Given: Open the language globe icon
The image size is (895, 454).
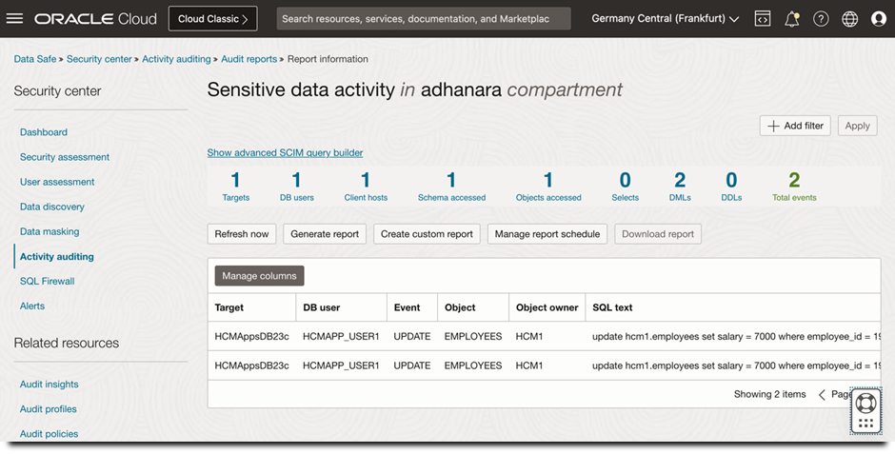Looking at the screenshot, I should coord(850,19).
